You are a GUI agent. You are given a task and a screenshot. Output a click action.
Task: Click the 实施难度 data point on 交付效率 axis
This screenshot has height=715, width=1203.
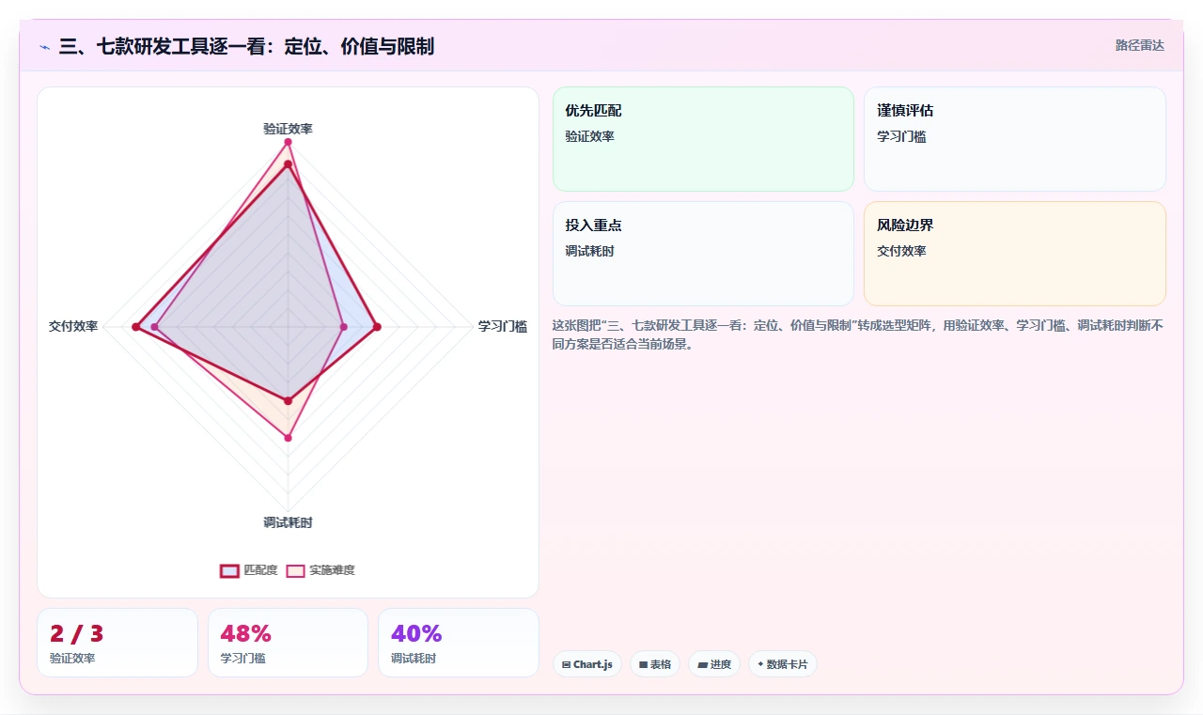[x=155, y=327]
